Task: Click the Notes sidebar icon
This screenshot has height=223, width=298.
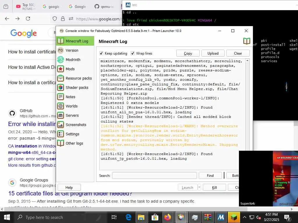Action: pos(61,97)
